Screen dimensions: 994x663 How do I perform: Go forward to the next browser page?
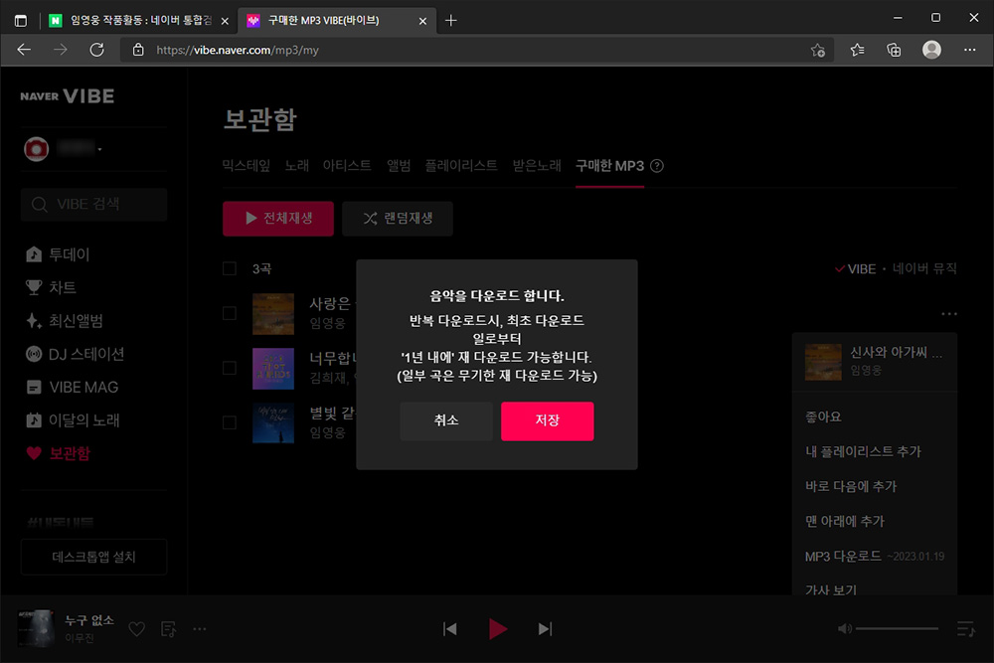(x=61, y=50)
